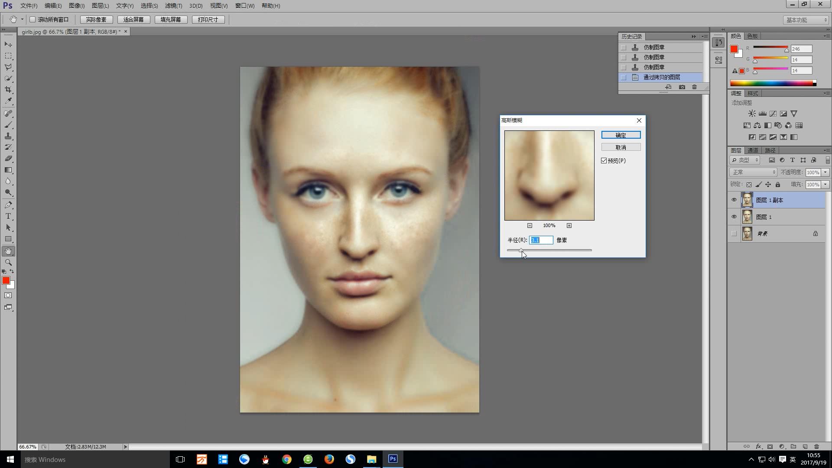This screenshot has width=832, height=468.
Task: Select the Pen tool
Action: point(8,205)
